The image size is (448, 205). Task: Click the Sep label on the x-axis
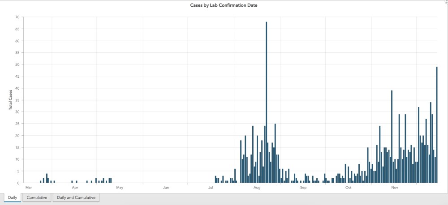303,188
